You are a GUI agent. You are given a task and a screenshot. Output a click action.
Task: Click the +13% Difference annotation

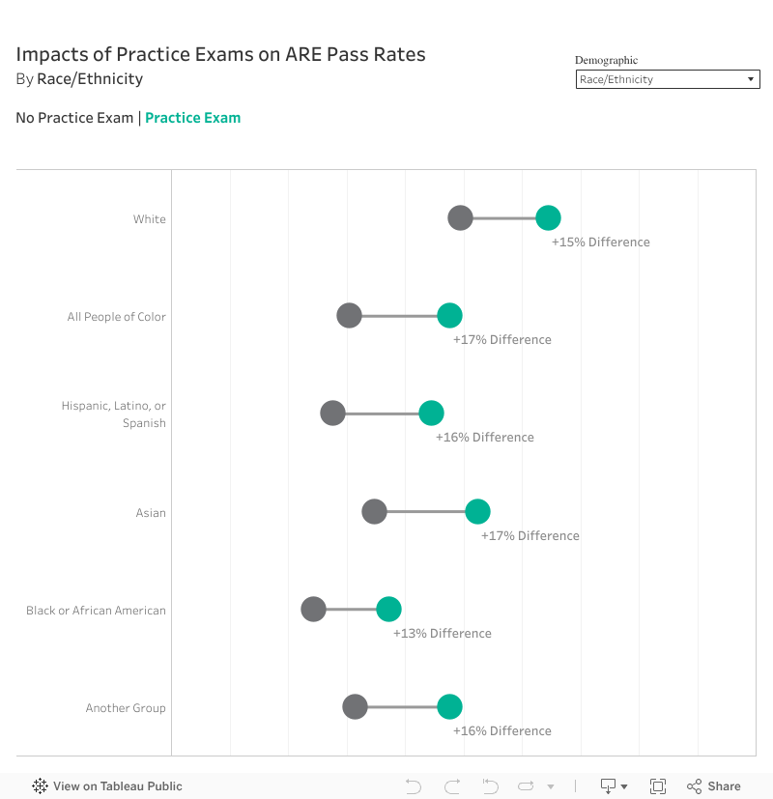click(443, 634)
